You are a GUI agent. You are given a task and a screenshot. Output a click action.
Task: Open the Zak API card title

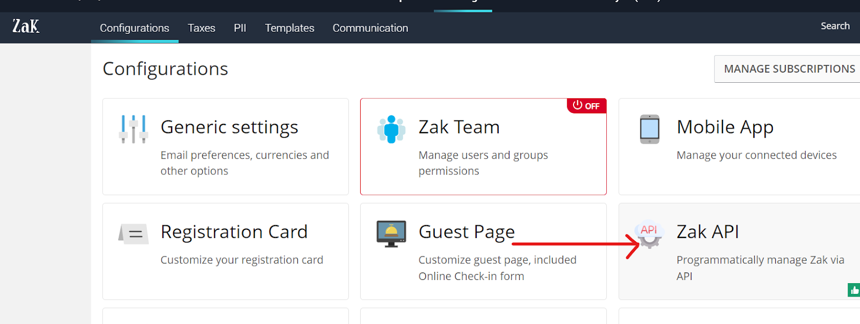coord(707,232)
